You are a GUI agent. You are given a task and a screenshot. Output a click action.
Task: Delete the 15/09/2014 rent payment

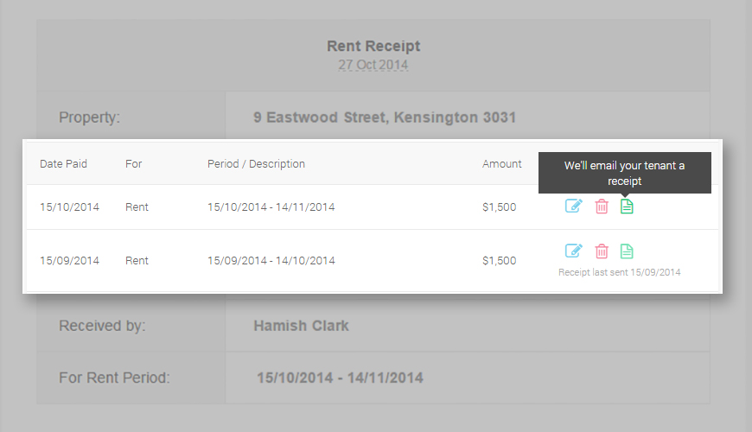(602, 251)
